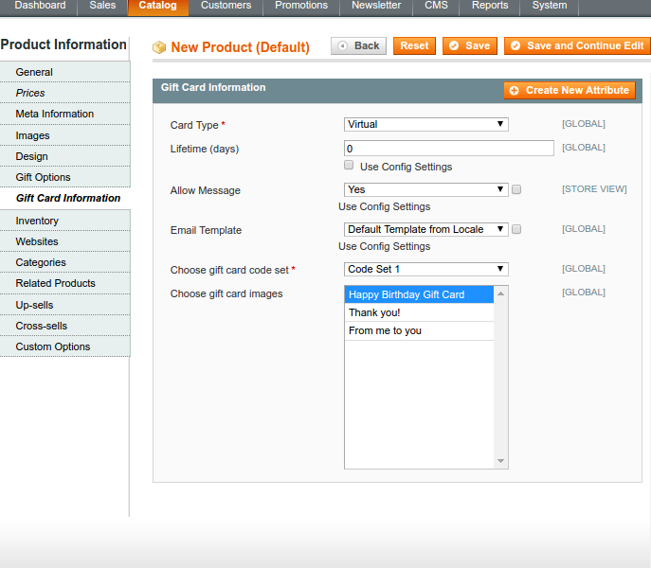Click the plus icon on Create New Attribute
Viewport: 651px width, 568px height.
515,91
